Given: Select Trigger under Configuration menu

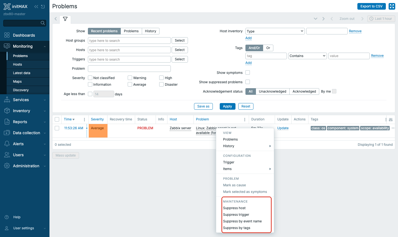Looking at the screenshot, I should click(x=245, y=162).
